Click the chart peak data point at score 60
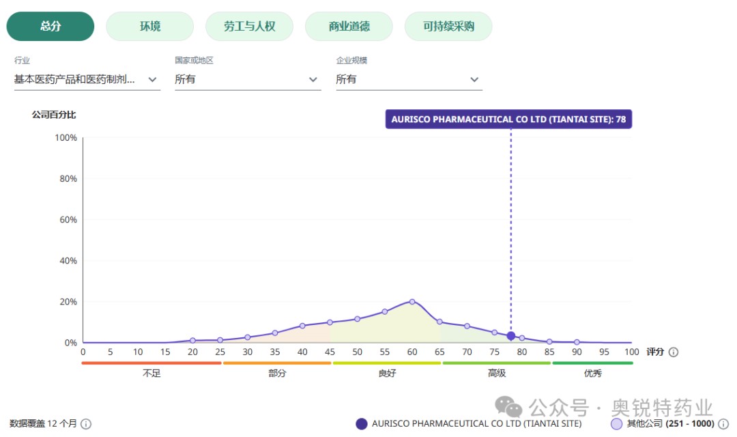Viewport: 737px width, 437px height. point(412,301)
